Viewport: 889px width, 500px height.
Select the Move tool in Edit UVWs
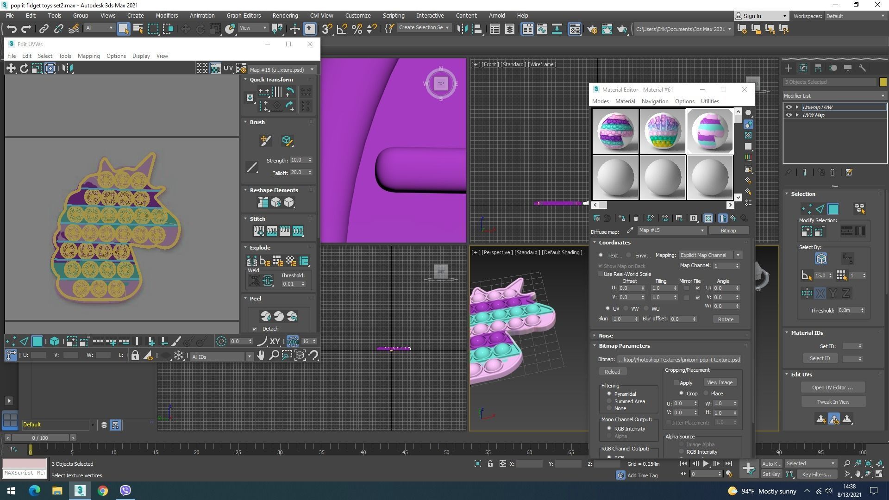[x=11, y=69]
